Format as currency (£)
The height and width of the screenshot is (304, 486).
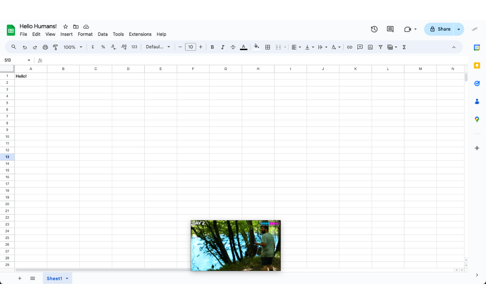tap(93, 47)
